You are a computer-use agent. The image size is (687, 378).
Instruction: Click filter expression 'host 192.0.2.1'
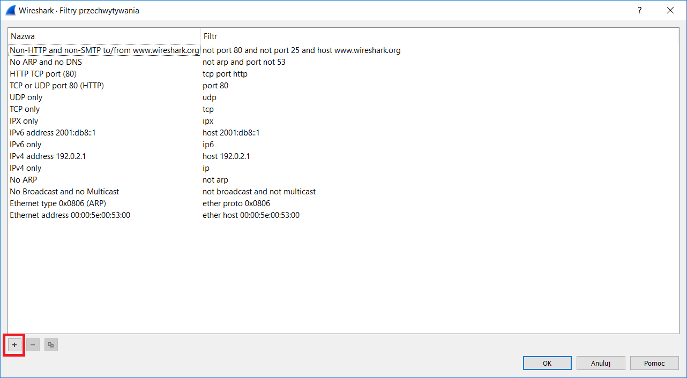pyautogui.click(x=227, y=156)
